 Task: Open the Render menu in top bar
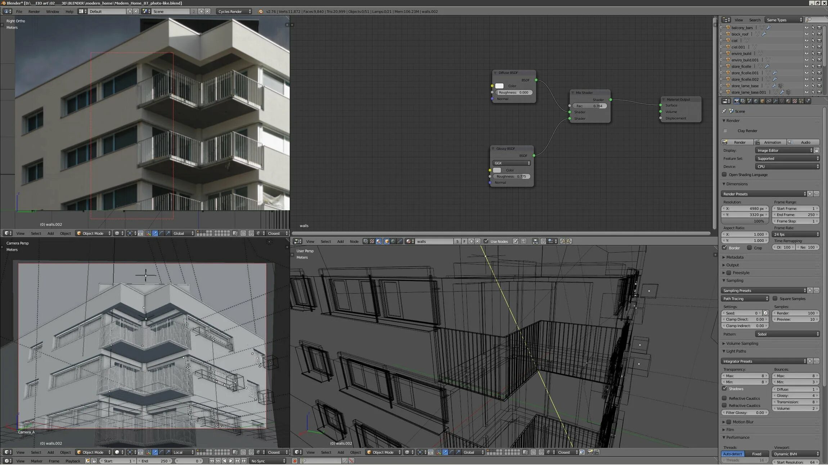point(34,11)
